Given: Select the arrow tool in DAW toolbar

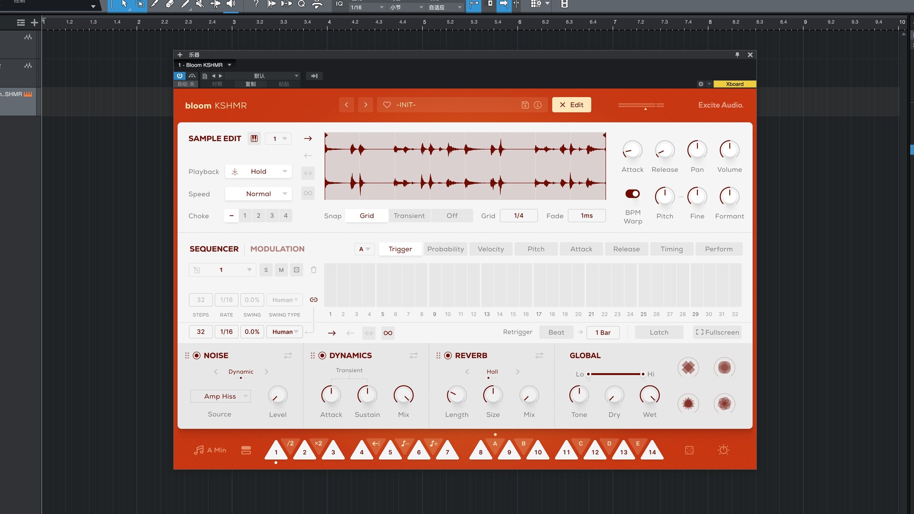Looking at the screenshot, I should coord(124,4).
